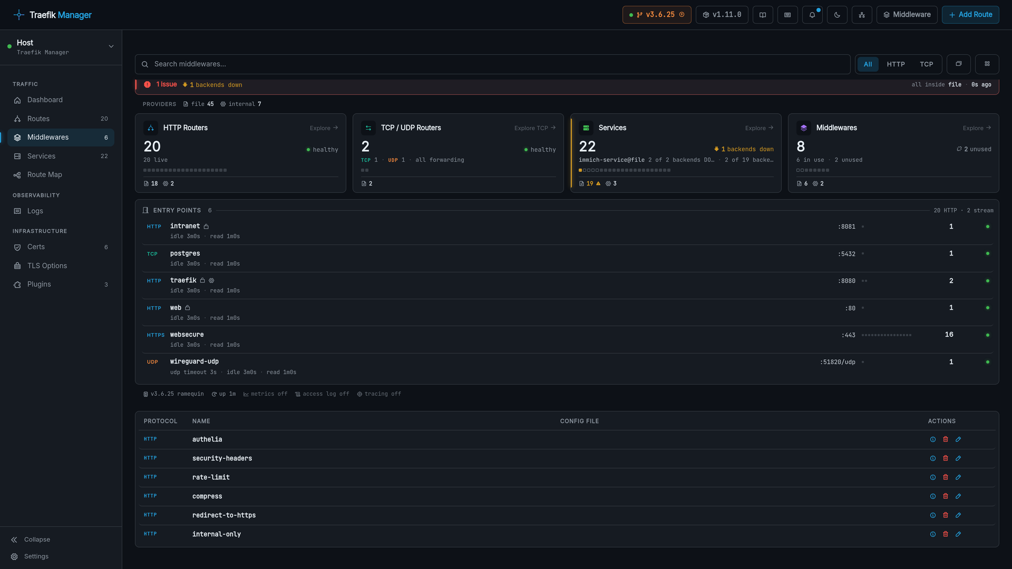The width and height of the screenshot is (1012, 569).
Task: Delete the rate-limit middleware
Action: pyautogui.click(x=946, y=477)
